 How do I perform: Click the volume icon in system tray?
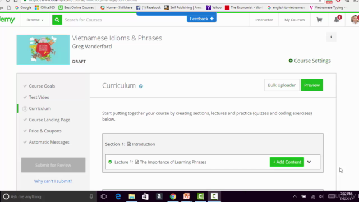pos(321,196)
